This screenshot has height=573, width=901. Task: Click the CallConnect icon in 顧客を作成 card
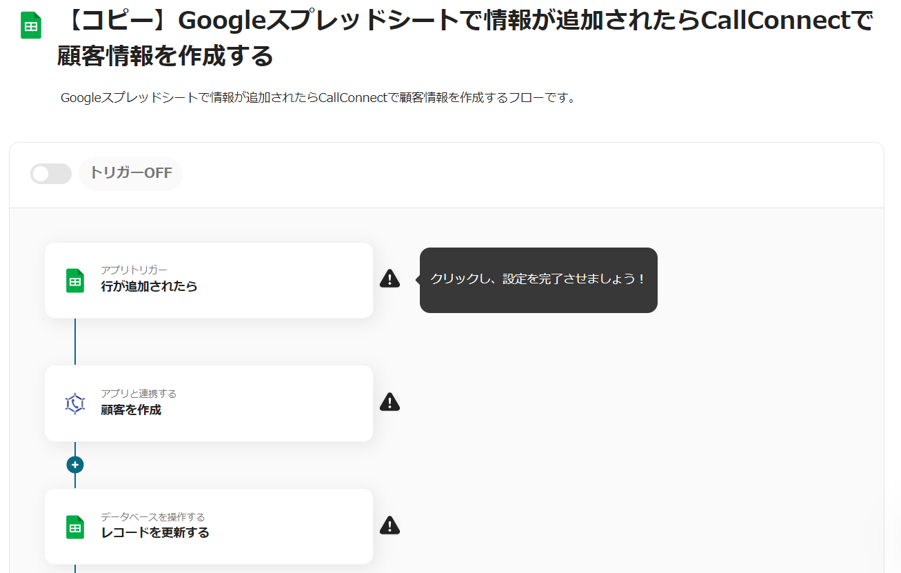pyautogui.click(x=75, y=403)
